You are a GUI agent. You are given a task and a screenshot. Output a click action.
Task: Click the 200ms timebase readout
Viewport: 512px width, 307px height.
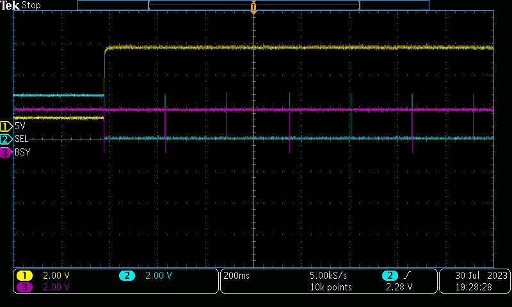(236, 276)
